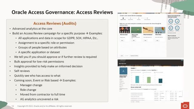
Task: Click Select button under 'Which Permissions?'
Action: coord(145,40)
